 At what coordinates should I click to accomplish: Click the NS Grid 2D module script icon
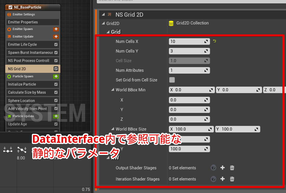pyautogui.click(x=110, y=14)
